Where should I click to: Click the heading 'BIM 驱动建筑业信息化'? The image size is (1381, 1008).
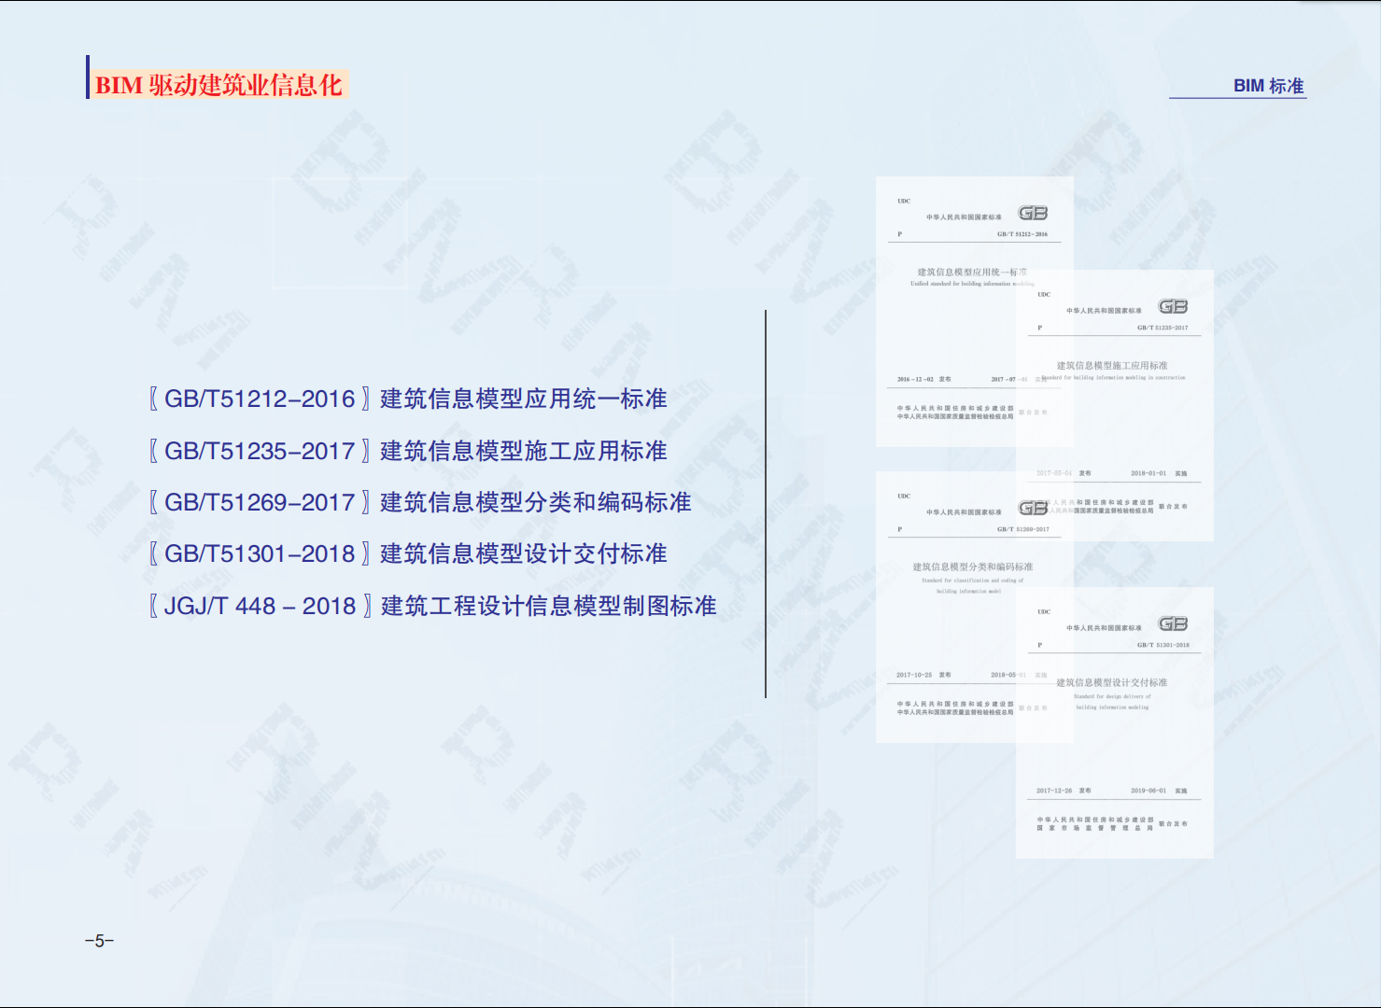(219, 85)
